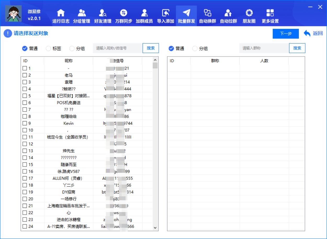Image resolution: width=327 pixels, height=239 pixels.
Task: Check the checkbox for 老马
Action: click(x=24, y=75)
